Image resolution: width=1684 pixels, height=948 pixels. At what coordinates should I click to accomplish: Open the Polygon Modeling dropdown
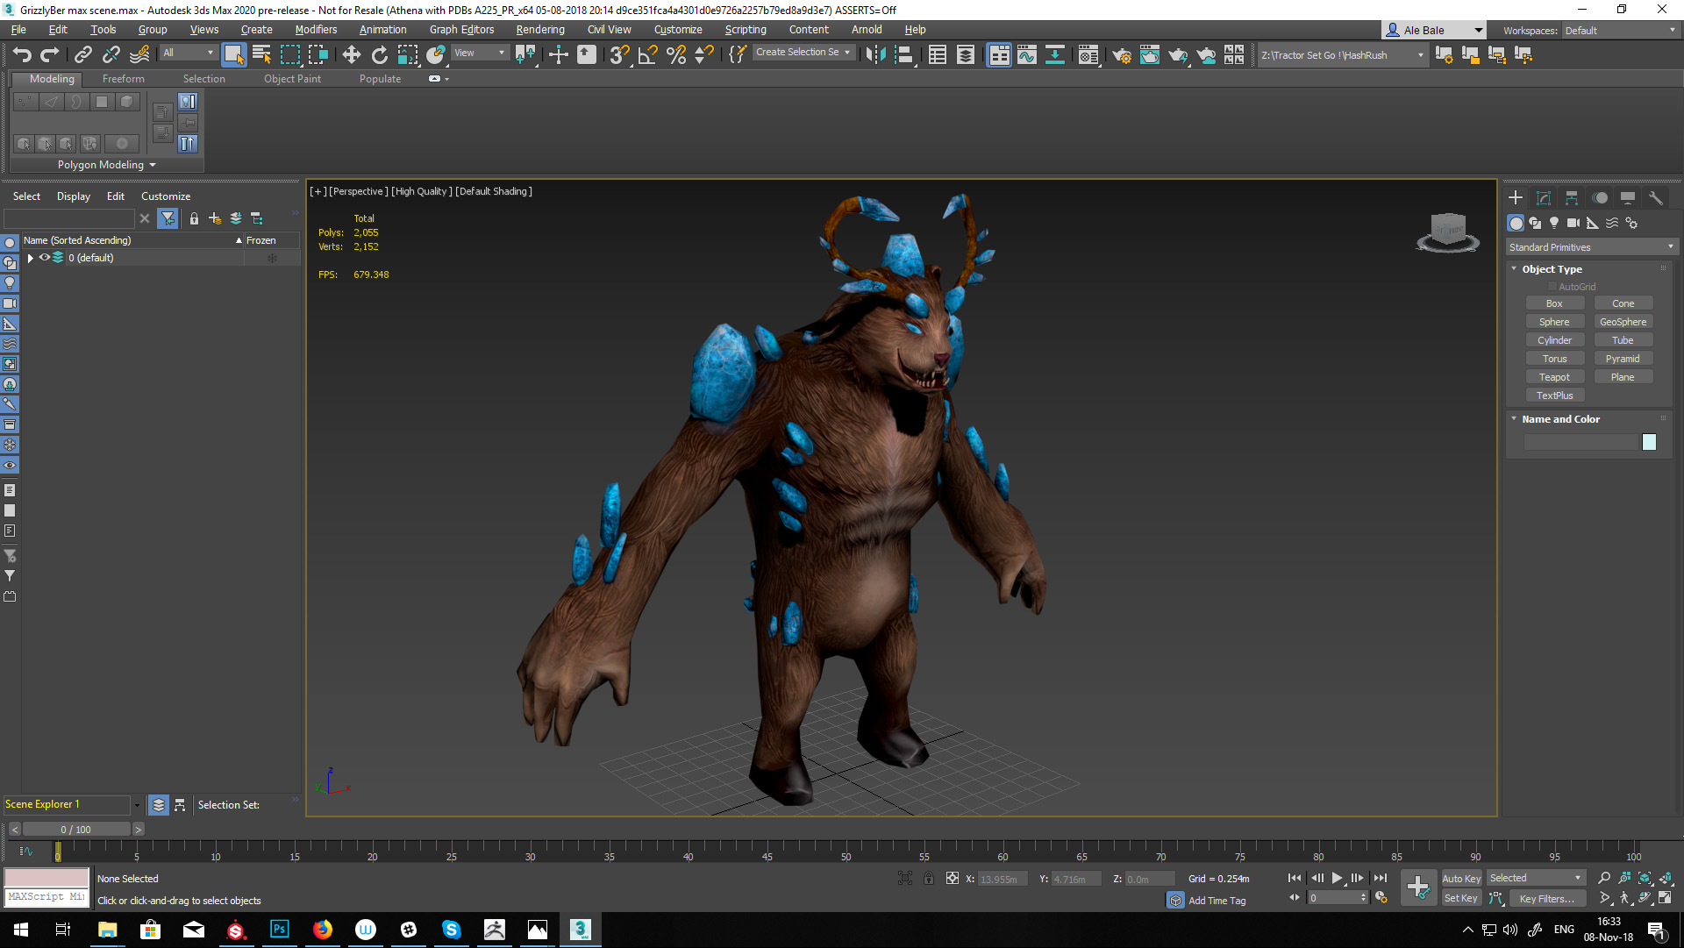point(106,165)
